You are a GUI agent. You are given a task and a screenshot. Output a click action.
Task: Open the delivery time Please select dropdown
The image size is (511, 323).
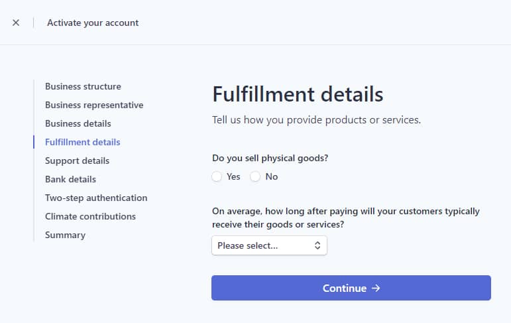(268, 245)
